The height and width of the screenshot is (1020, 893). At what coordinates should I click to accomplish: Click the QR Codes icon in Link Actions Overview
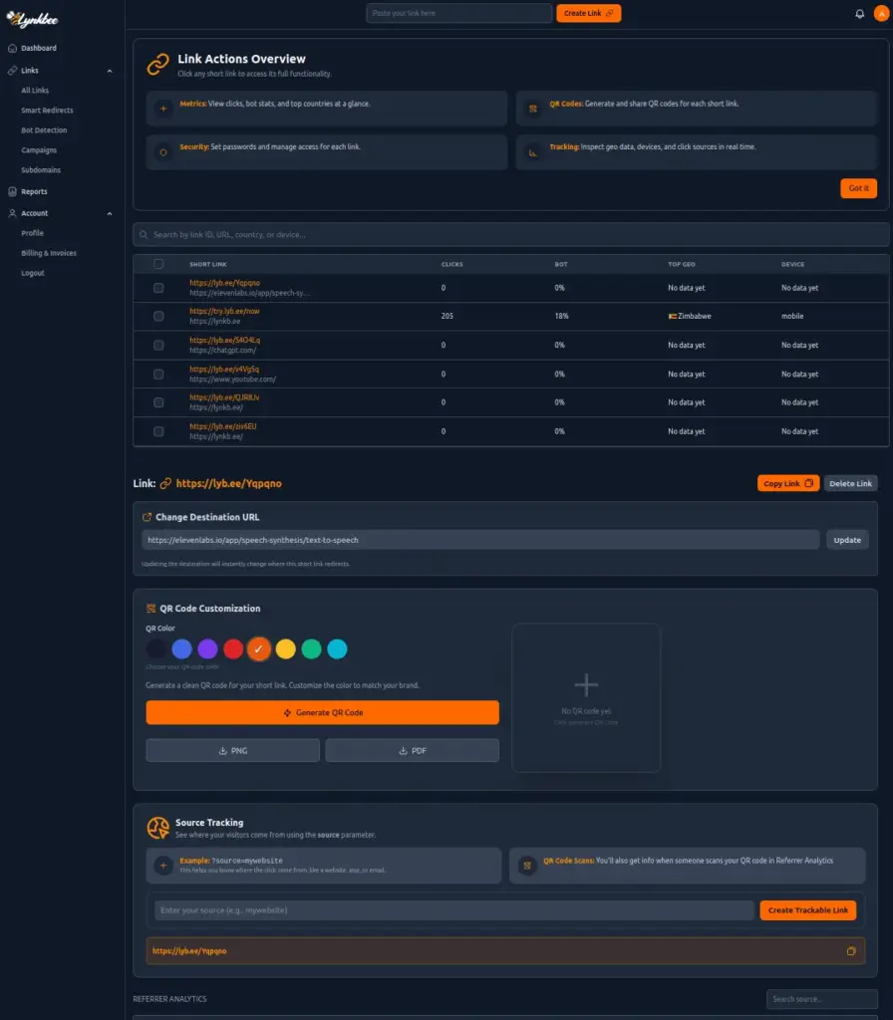[x=533, y=104]
